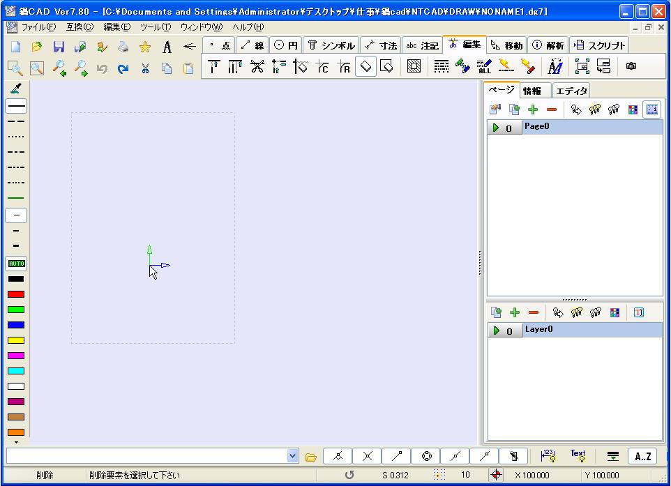Click the yellow star icon

pyautogui.click(x=145, y=47)
